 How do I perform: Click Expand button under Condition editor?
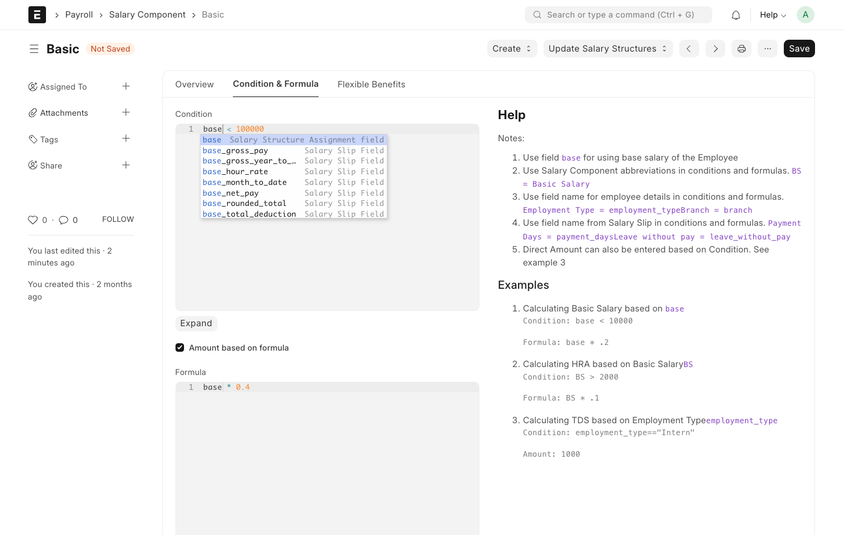[196, 323]
